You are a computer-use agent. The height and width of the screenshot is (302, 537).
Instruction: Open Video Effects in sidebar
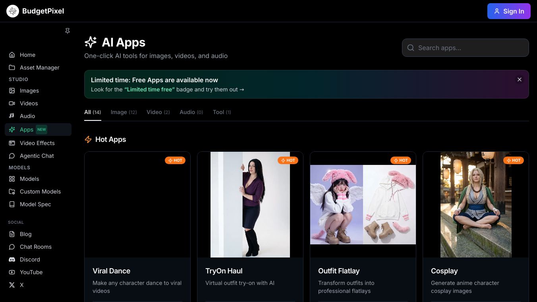[37, 143]
